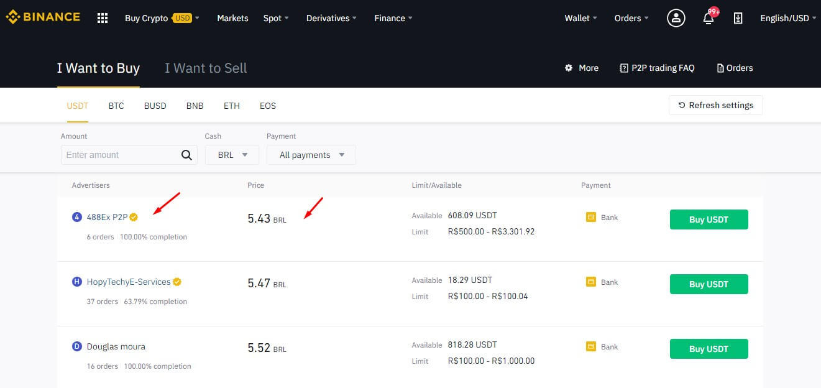Select the BNB tab
821x388 pixels.
[x=195, y=106]
